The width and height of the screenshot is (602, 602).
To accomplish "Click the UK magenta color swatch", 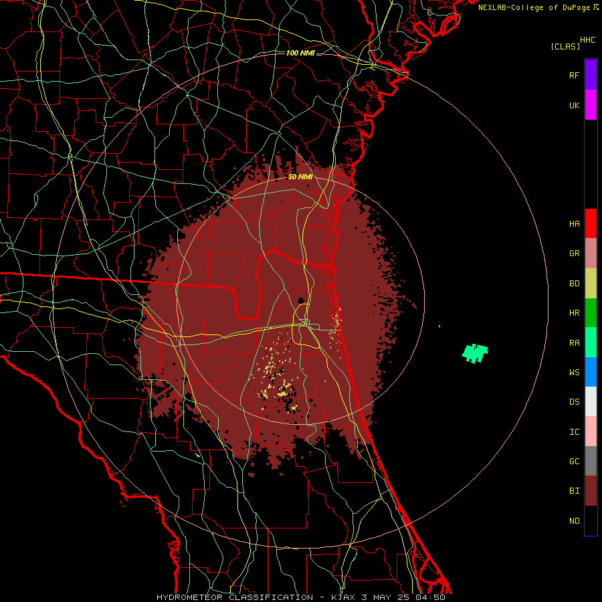I will pos(591,105).
